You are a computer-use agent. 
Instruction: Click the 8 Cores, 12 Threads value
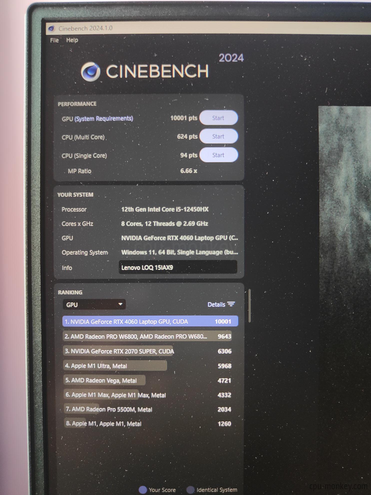(x=165, y=223)
